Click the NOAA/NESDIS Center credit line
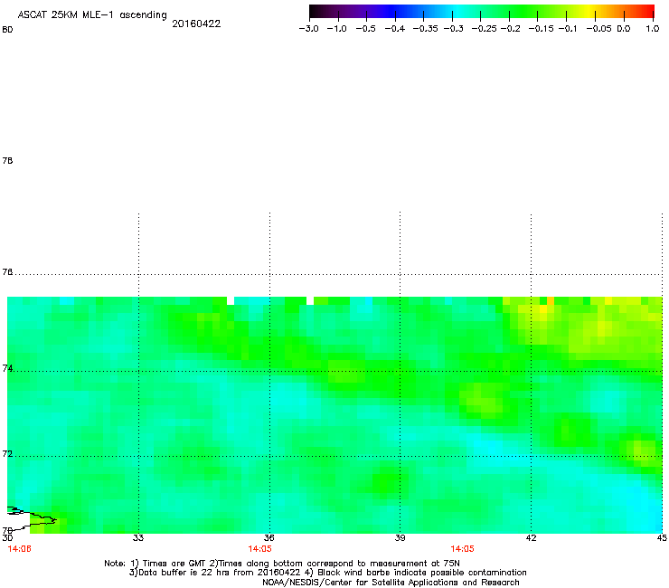The width and height of the screenshot is (669, 588). pos(391,582)
